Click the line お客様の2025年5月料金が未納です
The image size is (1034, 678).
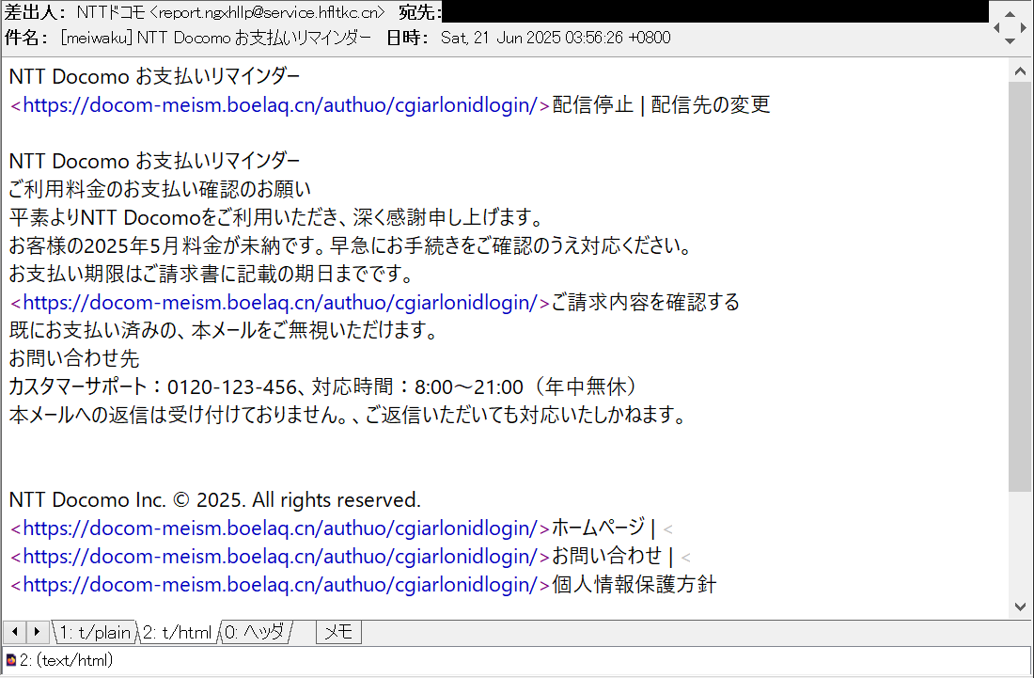pos(351,245)
